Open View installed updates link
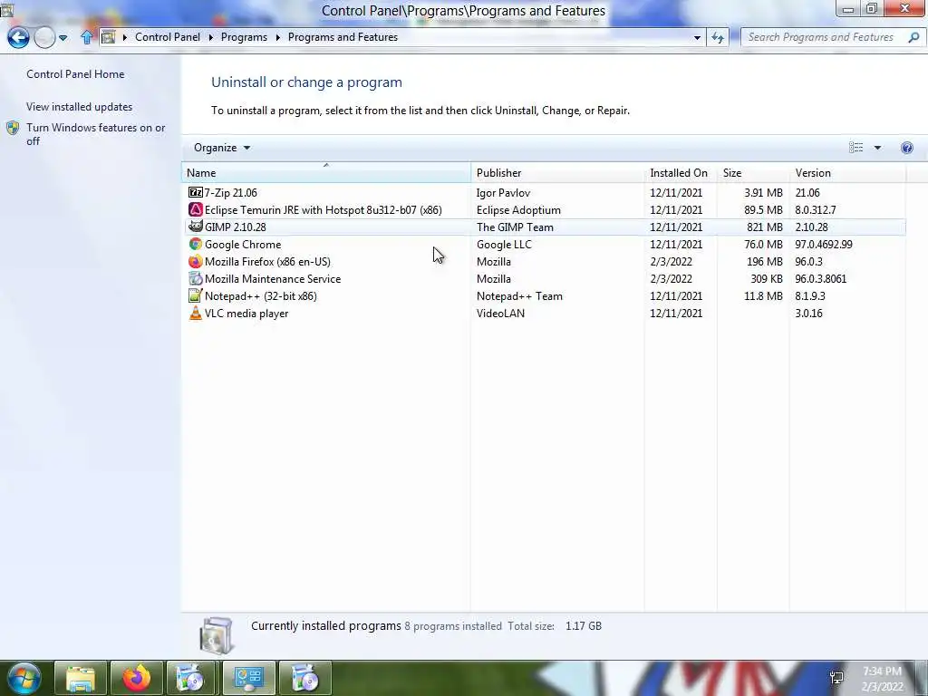This screenshot has width=928, height=696. 80,107
